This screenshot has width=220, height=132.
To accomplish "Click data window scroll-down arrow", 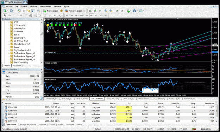I will pyautogui.click(x=41, y=98).
